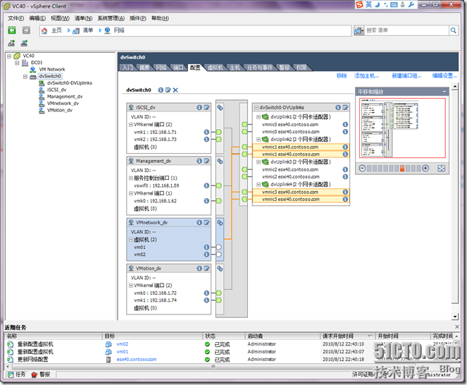Collapse dvSwitch0 node in inventory tree
This screenshot has width=467, height=385.
click(25, 76)
